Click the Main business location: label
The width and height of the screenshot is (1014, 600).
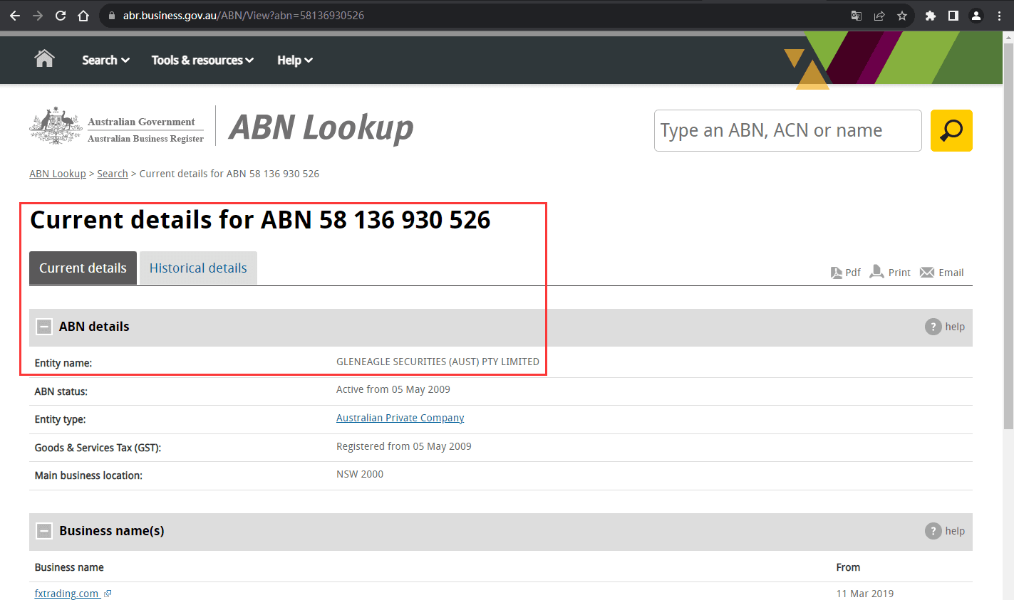88,475
